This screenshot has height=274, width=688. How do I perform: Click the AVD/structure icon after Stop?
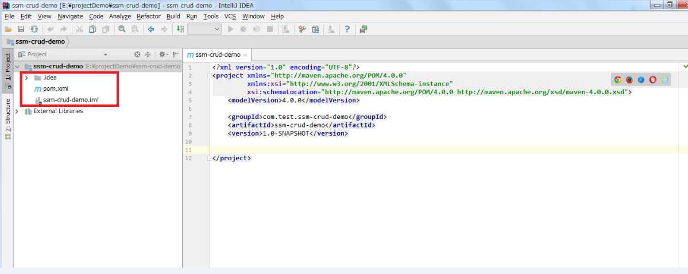coord(285,29)
